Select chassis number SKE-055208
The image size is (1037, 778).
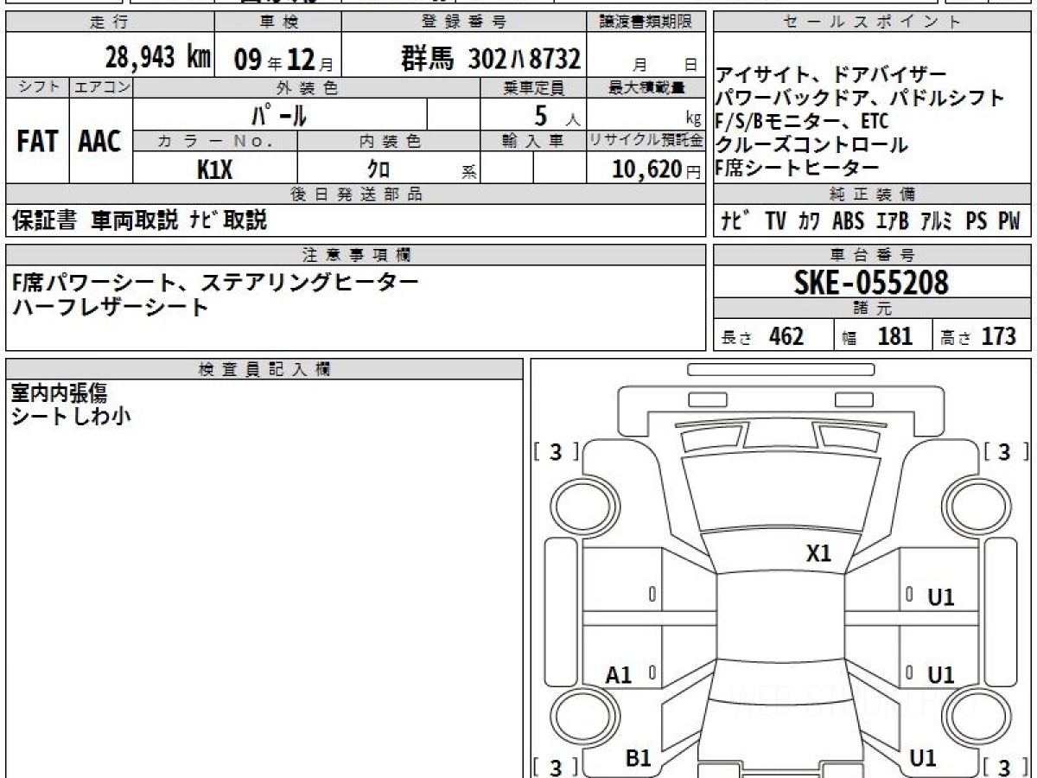click(871, 282)
